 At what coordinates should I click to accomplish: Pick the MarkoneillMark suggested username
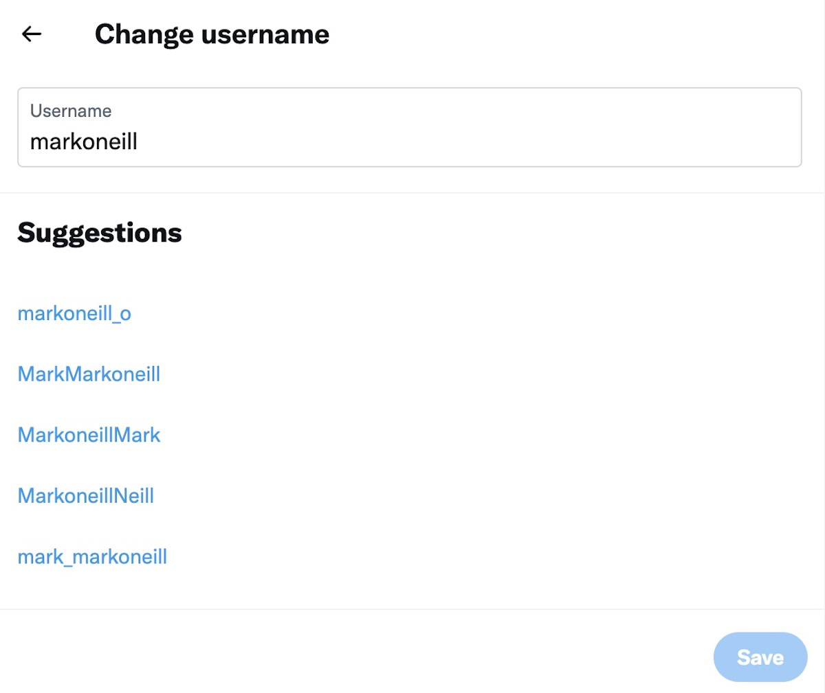tap(89, 435)
